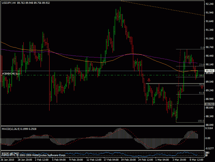Click price axis value 88.940
Viewport: 215px width, 162px height.
coord(209,99)
